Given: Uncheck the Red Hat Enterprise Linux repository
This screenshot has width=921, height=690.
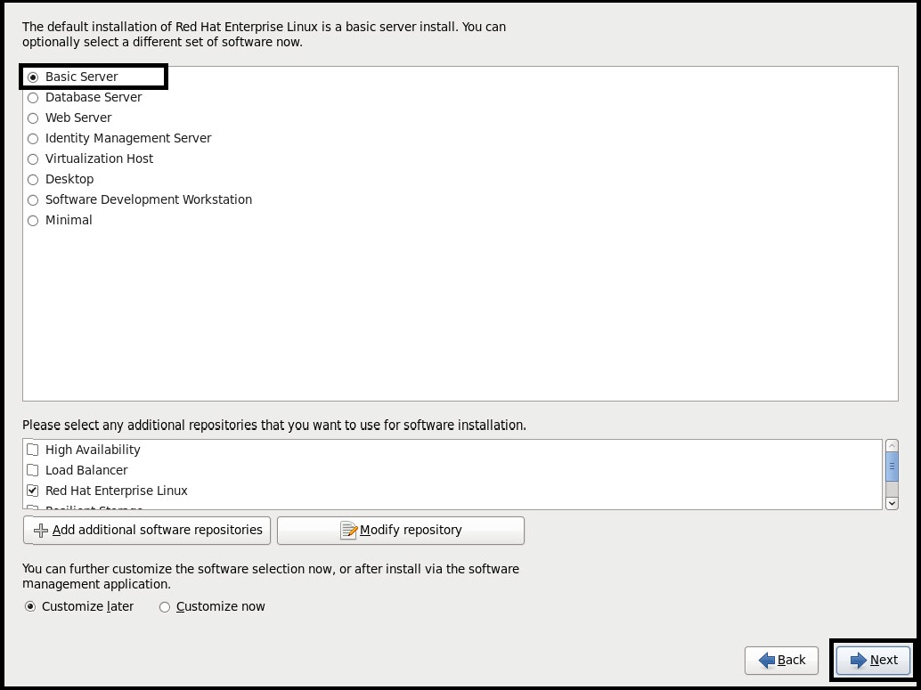Looking at the screenshot, I should [x=33, y=491].
